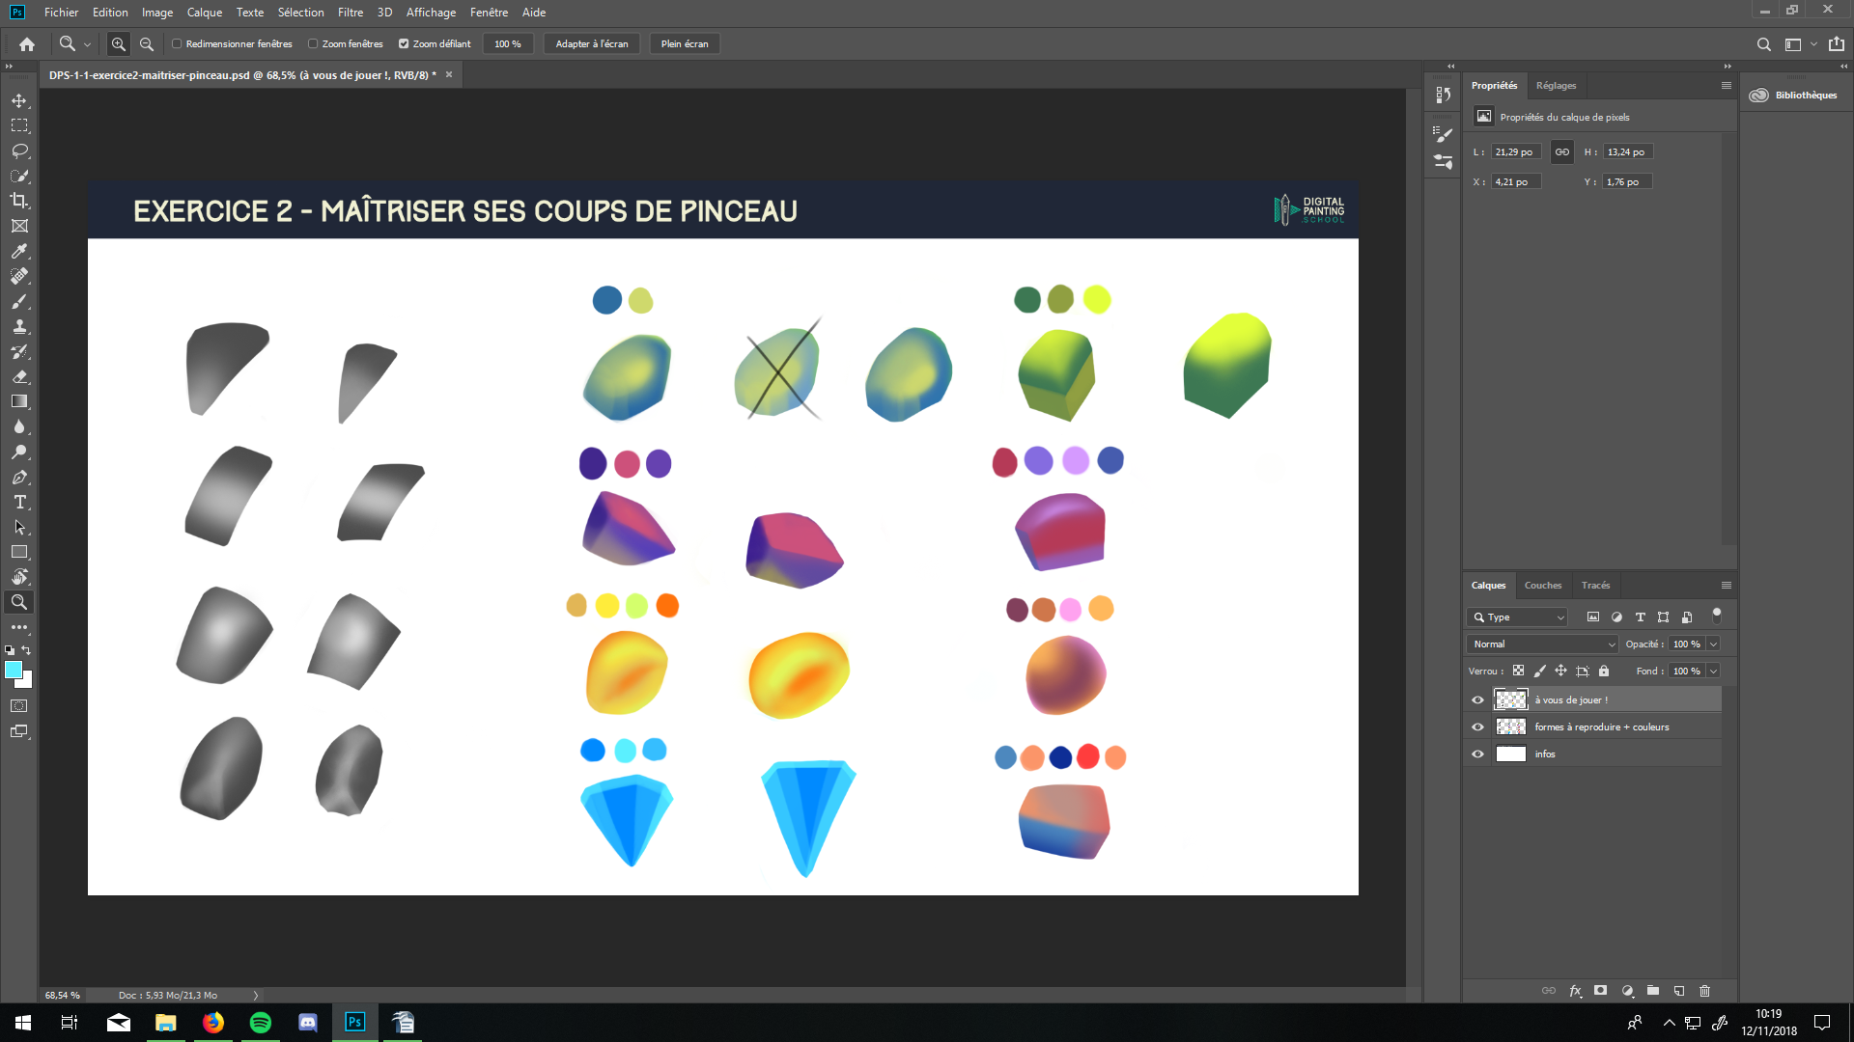Screen dimensions: 1854x1042
Task: Open the layer Type filter dropdown
Action: click(x=1517, y=617)
